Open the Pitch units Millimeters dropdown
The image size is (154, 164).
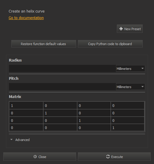coord(131,87)
